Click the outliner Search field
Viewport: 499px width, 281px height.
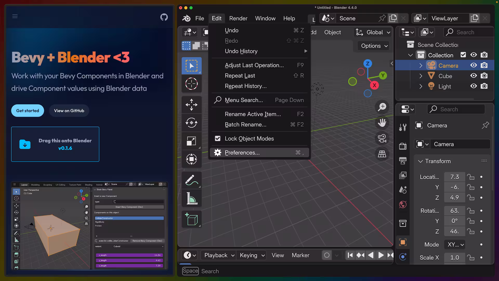pos(469,32)
